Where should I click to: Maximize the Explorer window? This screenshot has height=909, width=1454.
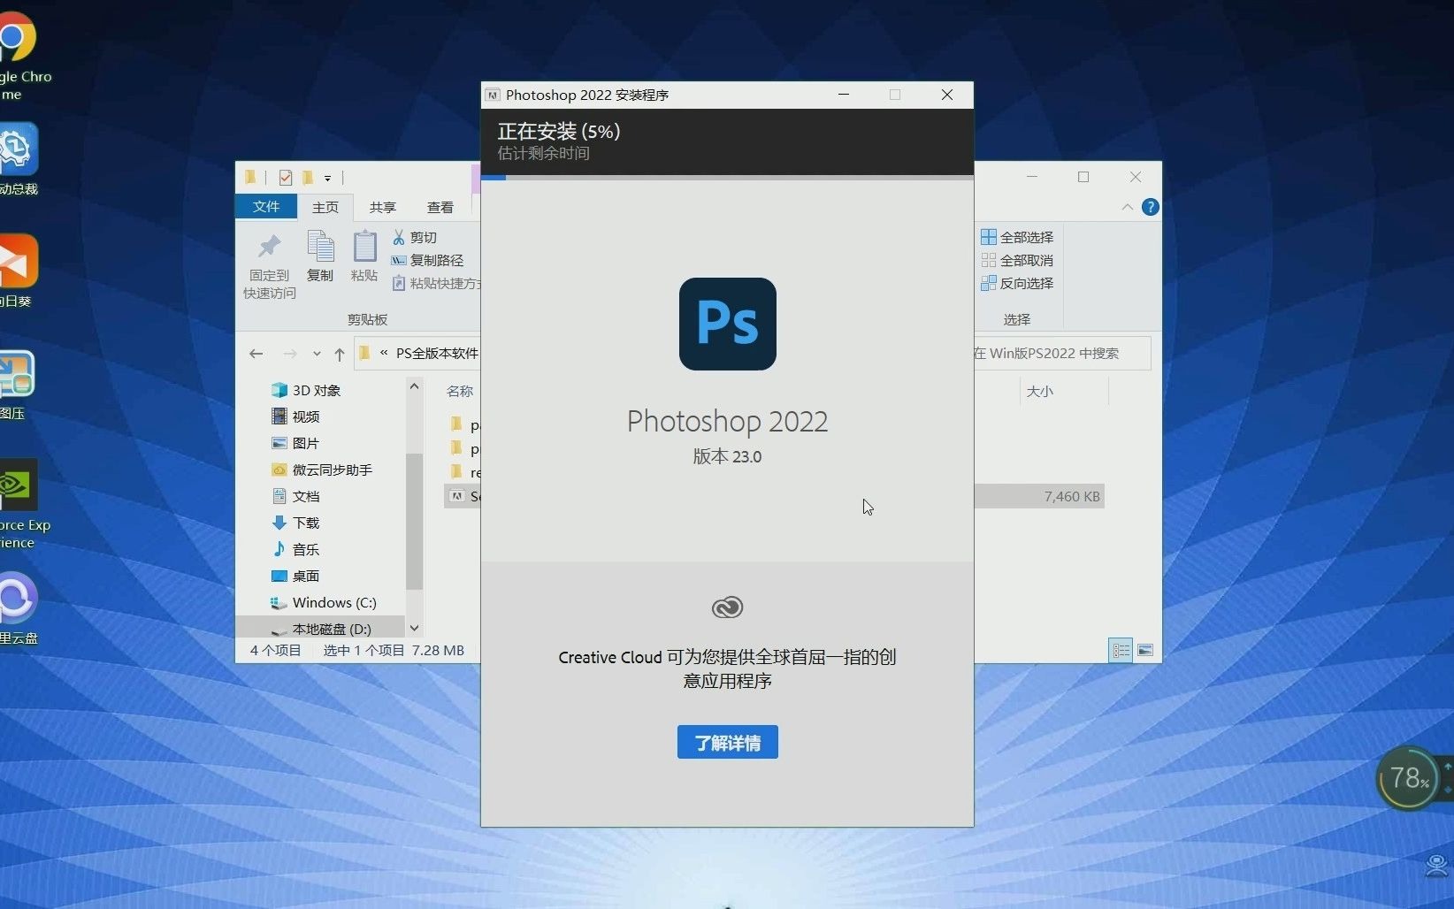1083,177
